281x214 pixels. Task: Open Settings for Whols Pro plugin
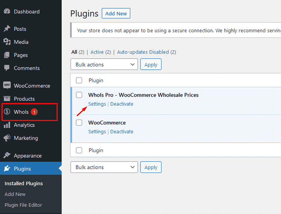[x=97, y=104]
